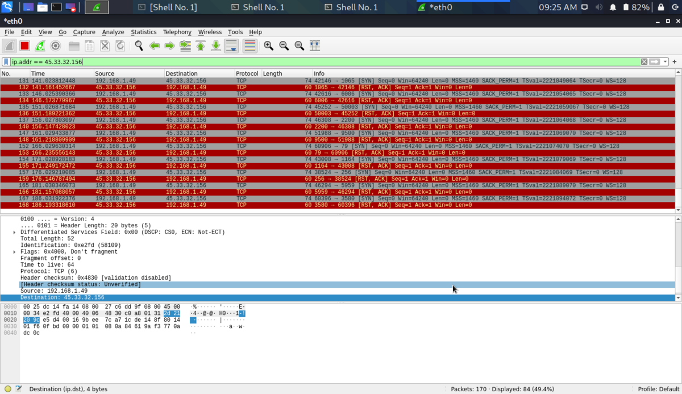
Task: Find a packet with magnifier icon
Action: point(139,46)
